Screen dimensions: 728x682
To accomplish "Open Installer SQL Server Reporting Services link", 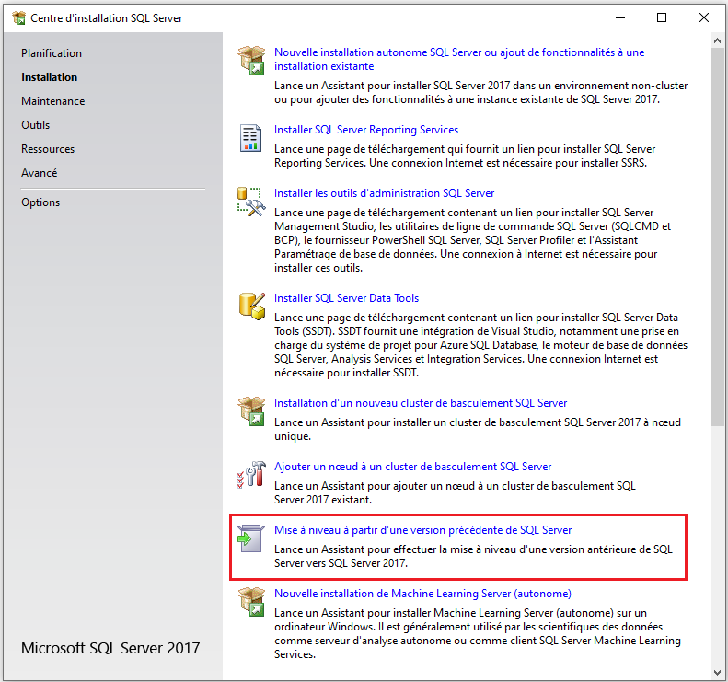I will coord(366,130).
